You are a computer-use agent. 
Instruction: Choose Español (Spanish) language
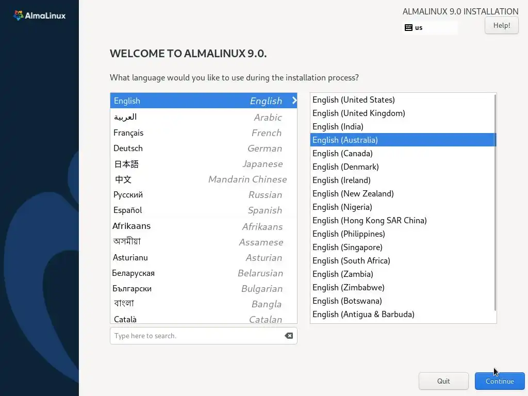203,210
